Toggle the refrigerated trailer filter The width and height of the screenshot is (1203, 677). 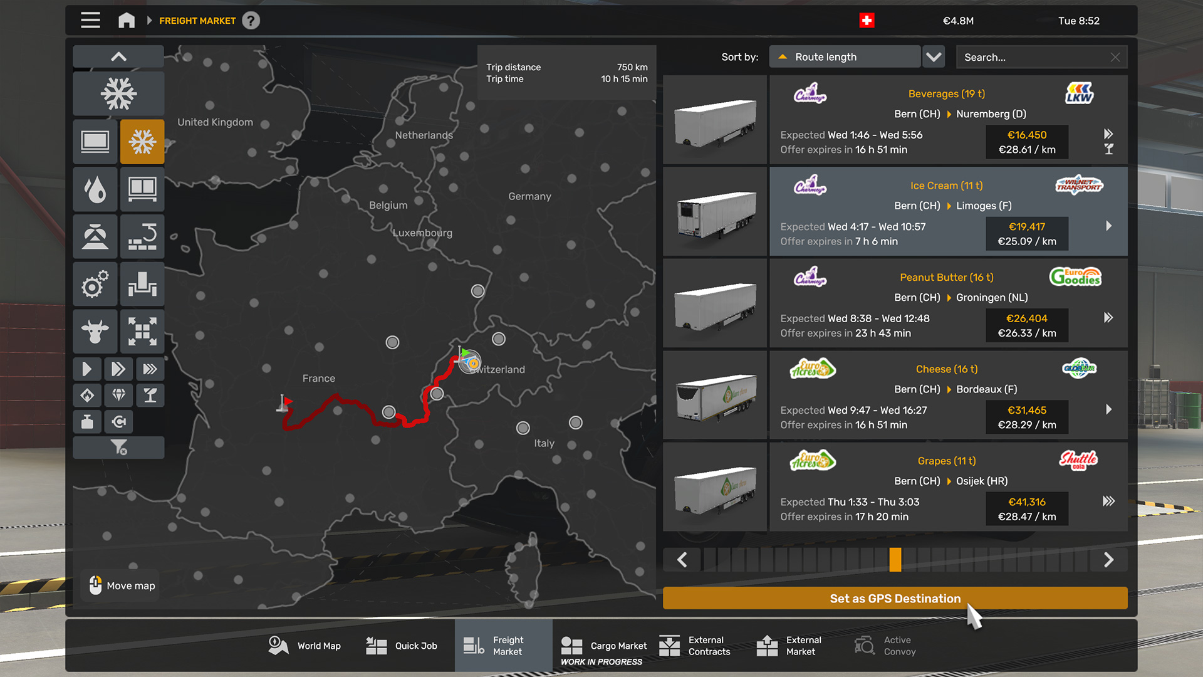[x=142, y=142]
